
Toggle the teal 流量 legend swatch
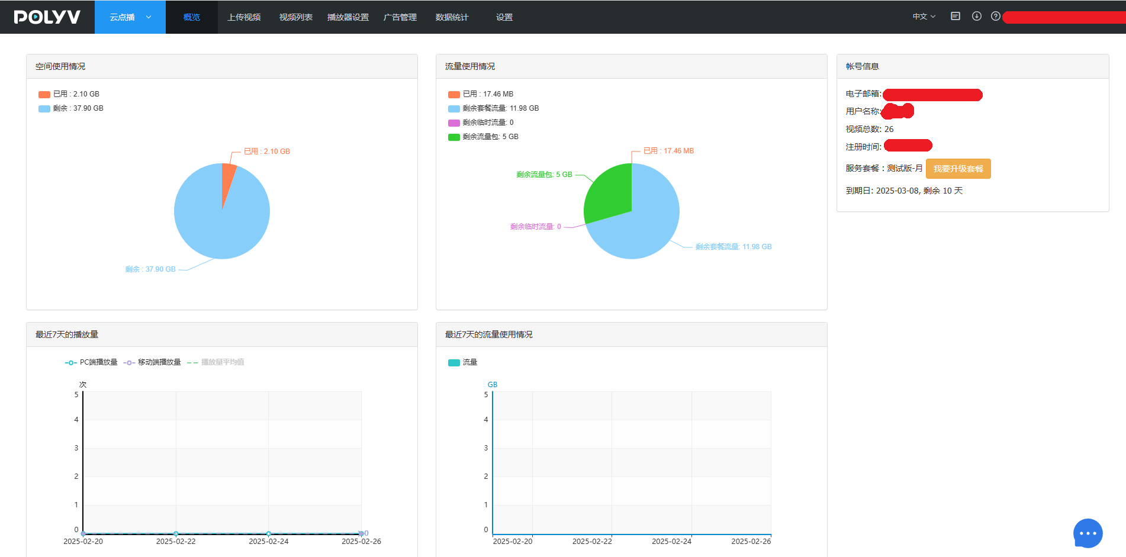tap(454, 362)
